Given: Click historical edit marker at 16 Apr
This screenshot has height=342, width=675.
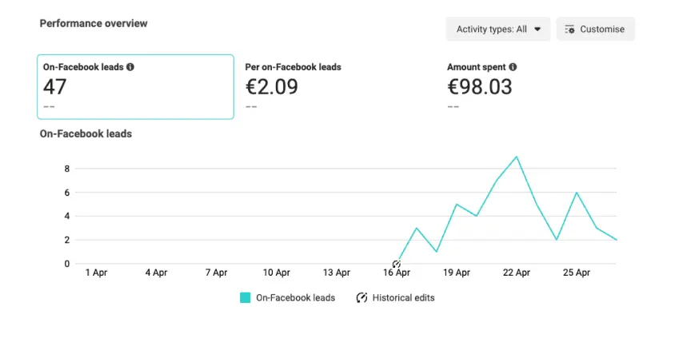Looking at the screenshot, I should point(397,264).
